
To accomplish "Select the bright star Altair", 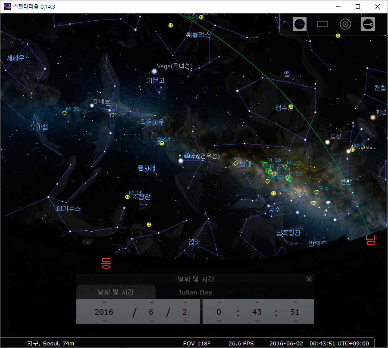I will pyautogui.click(x=181, y=161).
